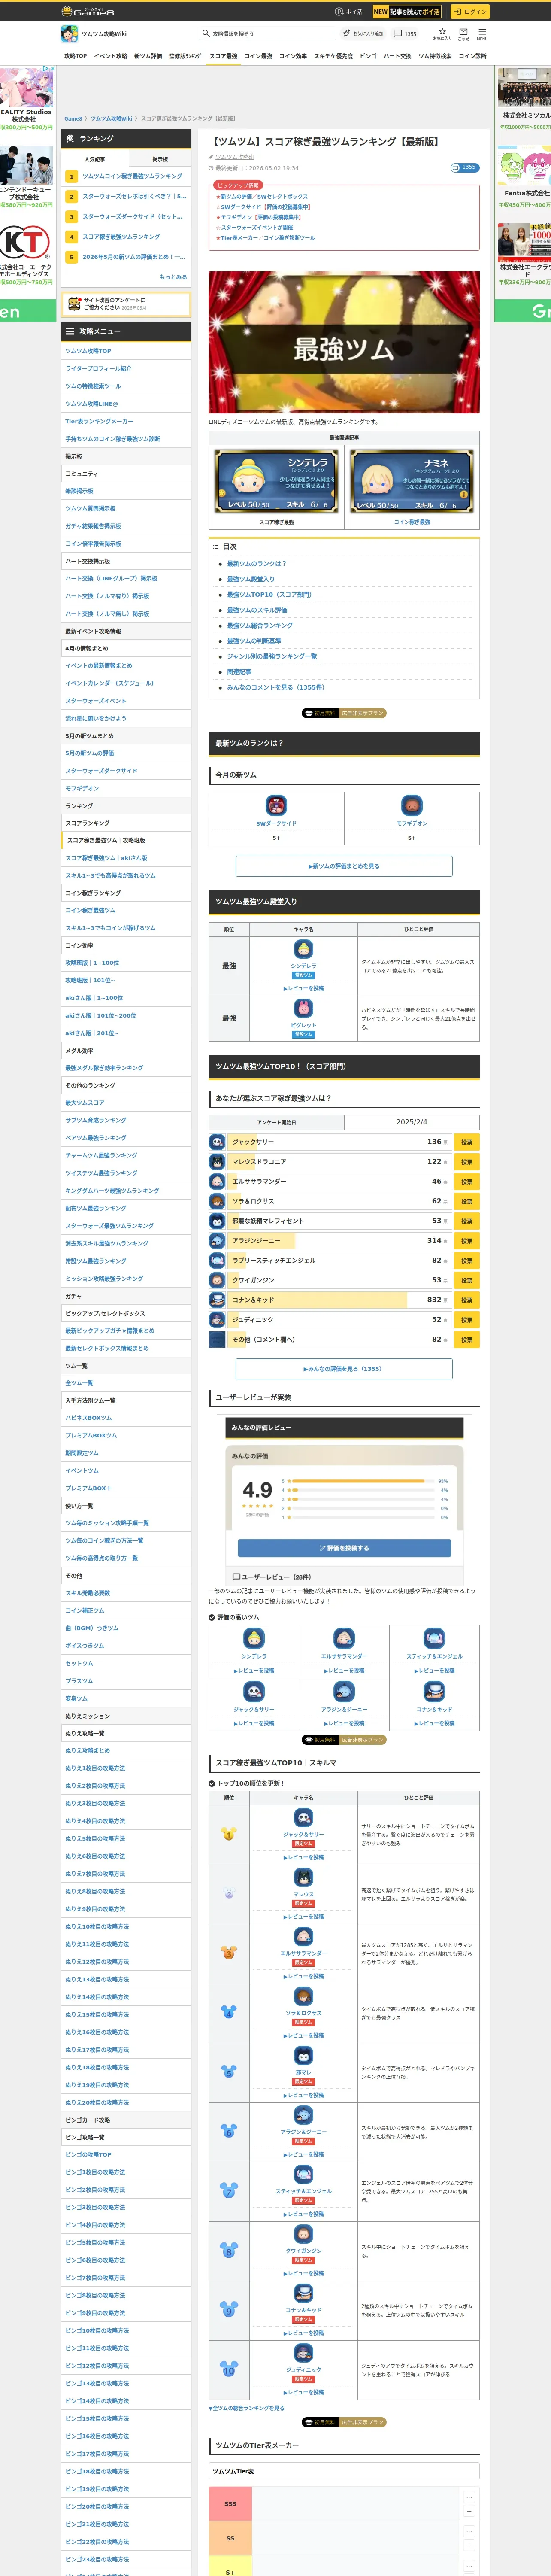Switch to the 人気記事 ranking tab

94,159
